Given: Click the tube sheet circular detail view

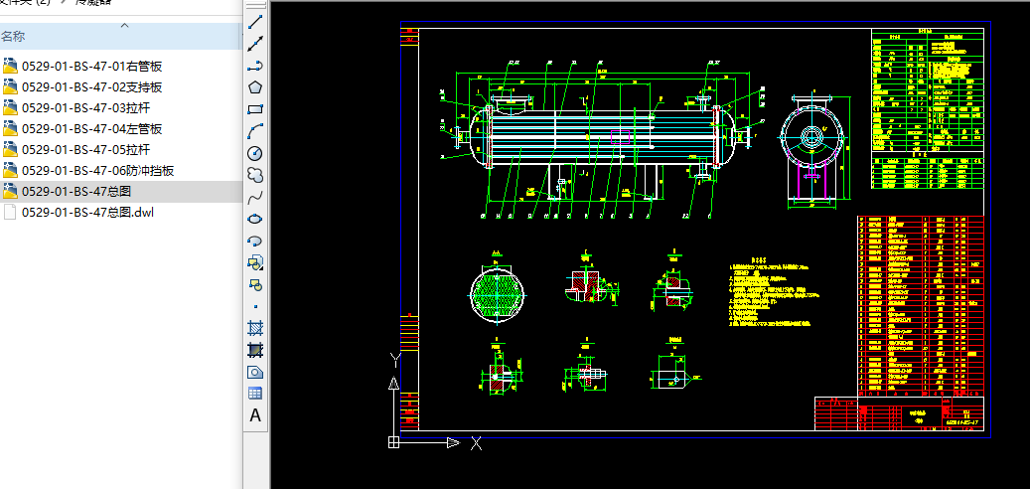Looking at the screenshot, I should pos(502,292).
